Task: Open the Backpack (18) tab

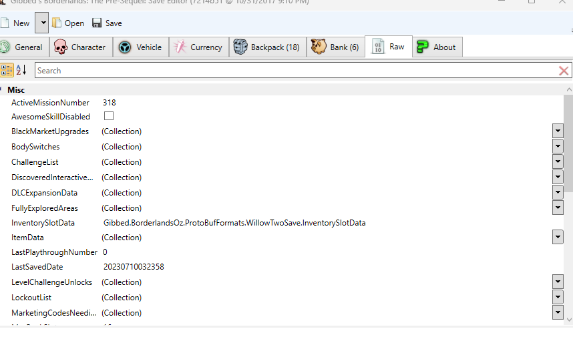Action: 268,47
